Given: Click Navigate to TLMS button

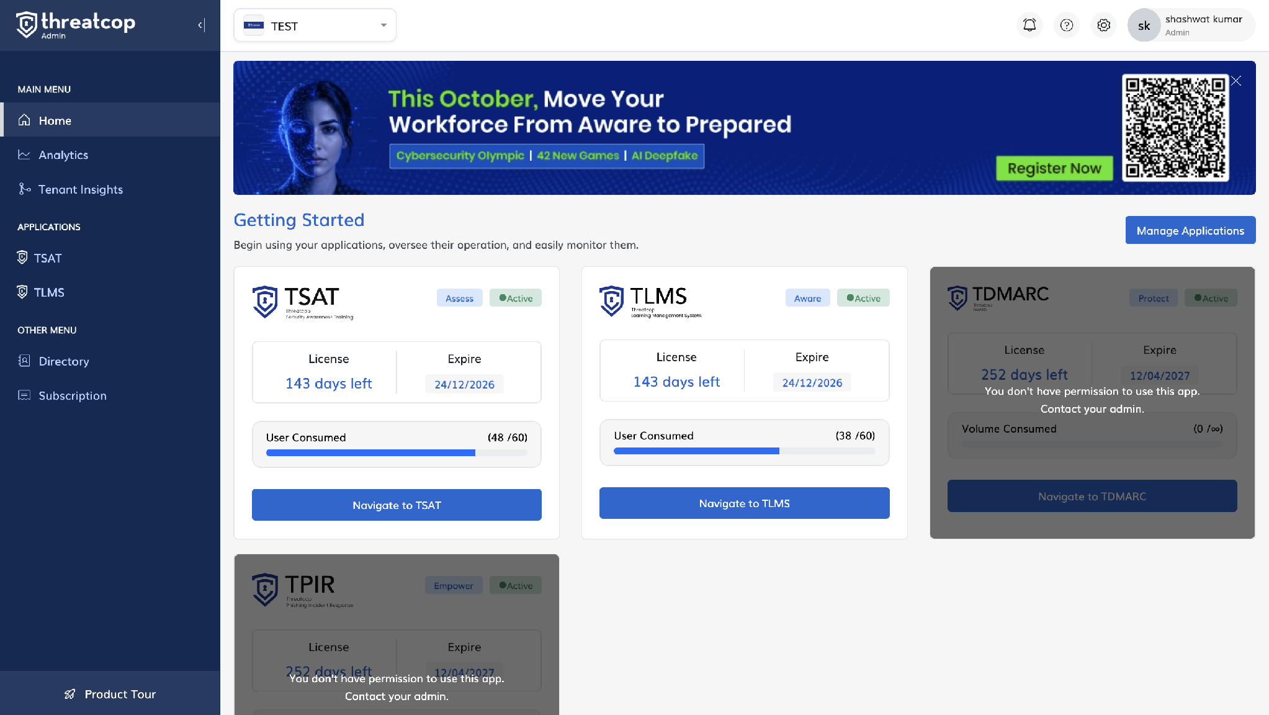Looking at the screenshot, I should (744, 503).
